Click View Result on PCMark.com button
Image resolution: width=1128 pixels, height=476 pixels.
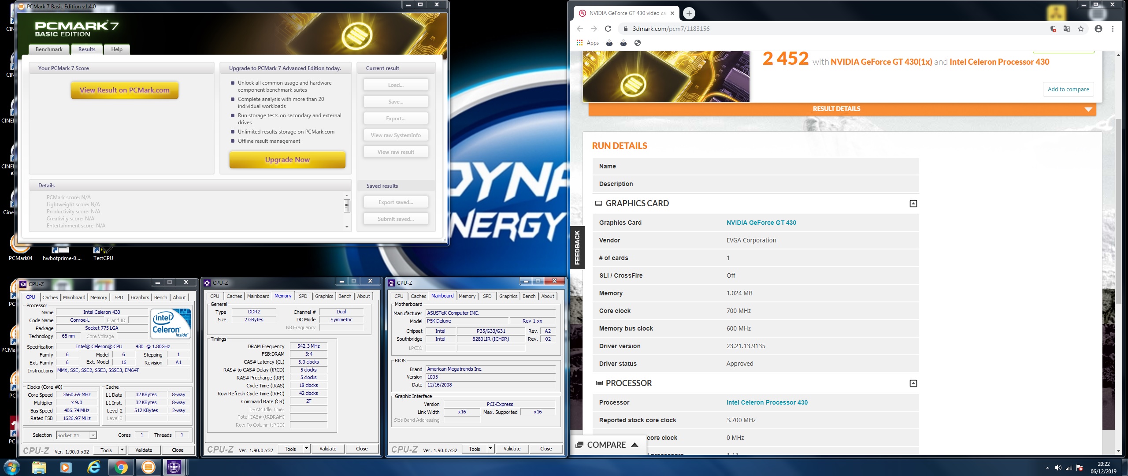pos(125,90)
